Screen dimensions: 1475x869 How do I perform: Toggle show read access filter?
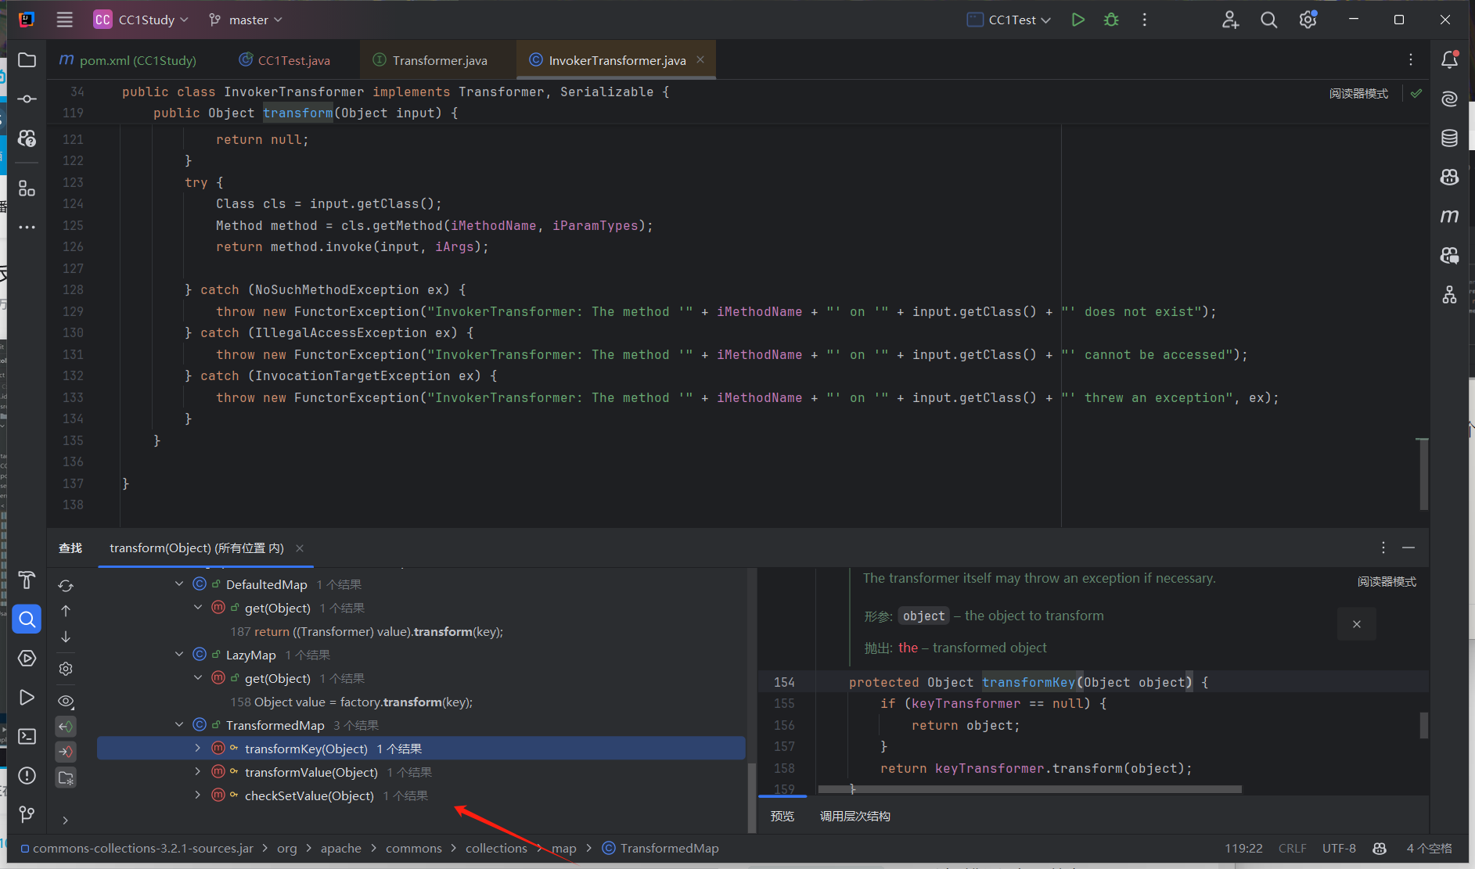point(66,727)
